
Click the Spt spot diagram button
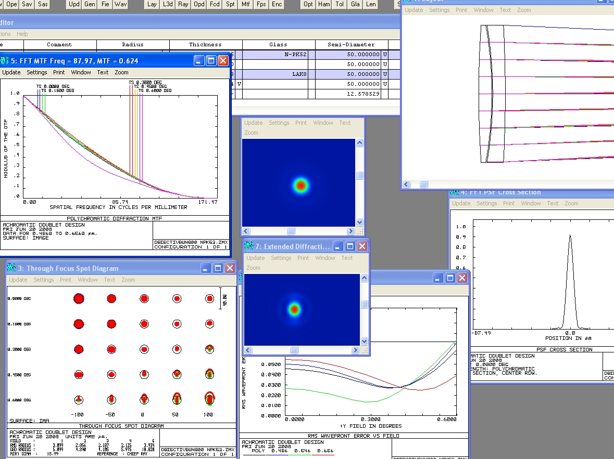[230, 4]
